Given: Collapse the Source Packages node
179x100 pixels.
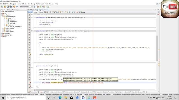Looking at the screenshot, I should [x=3, y=17].
